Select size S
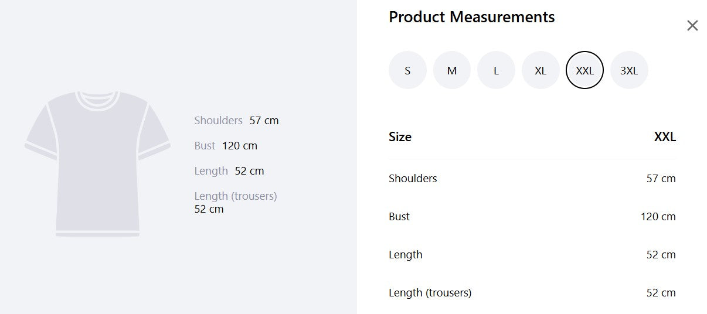 407,70
